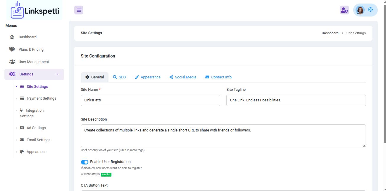386x191 pixels.
Task: Go to Email Settings submenu item
Action: tap(38, 140)
